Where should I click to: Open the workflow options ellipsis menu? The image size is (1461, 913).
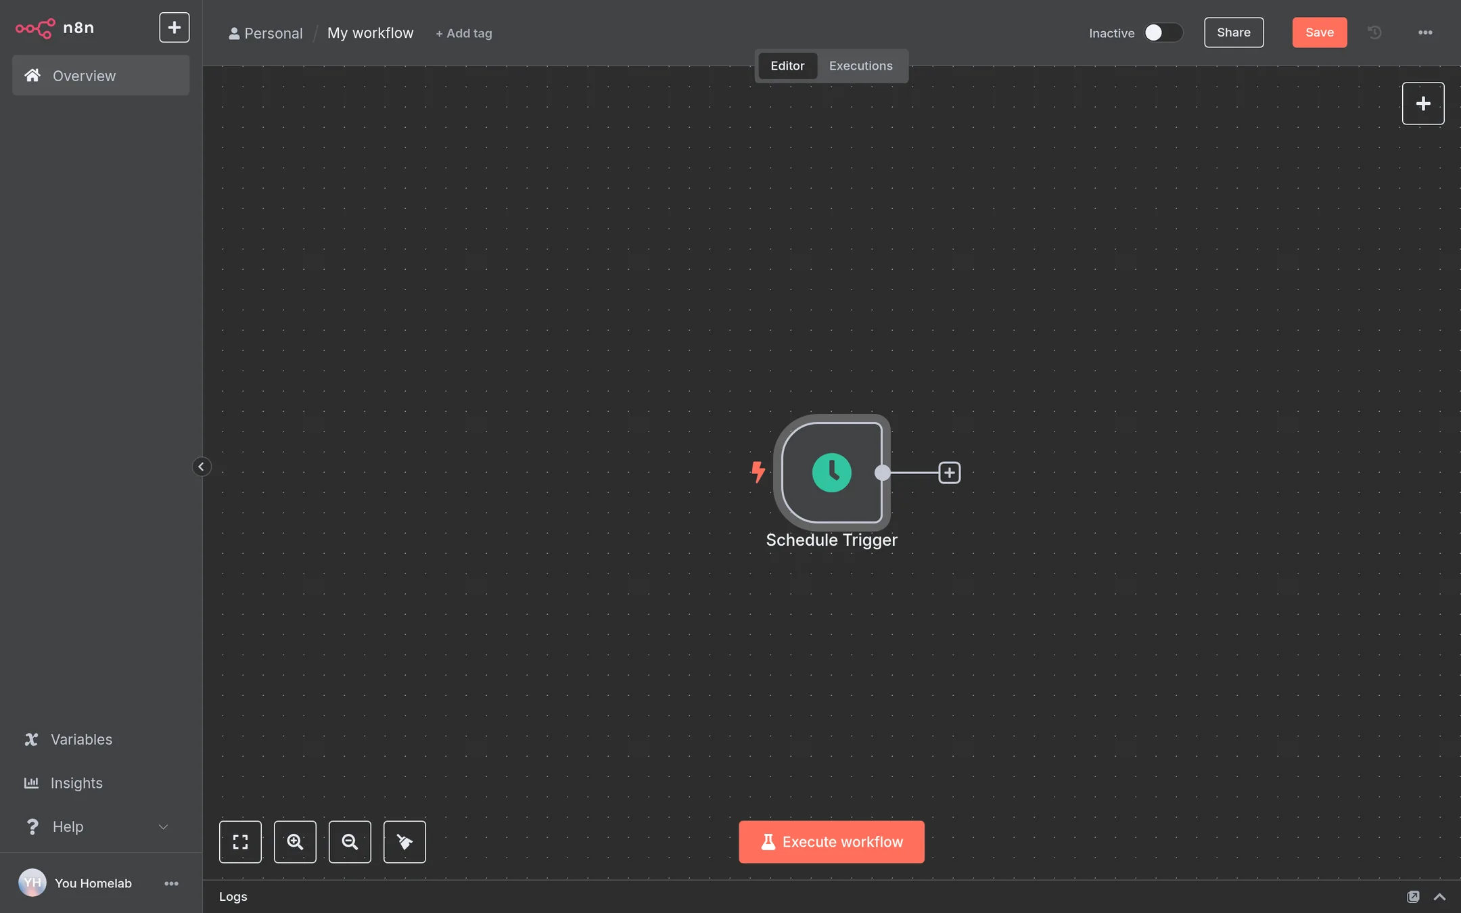pos(1425,32)
